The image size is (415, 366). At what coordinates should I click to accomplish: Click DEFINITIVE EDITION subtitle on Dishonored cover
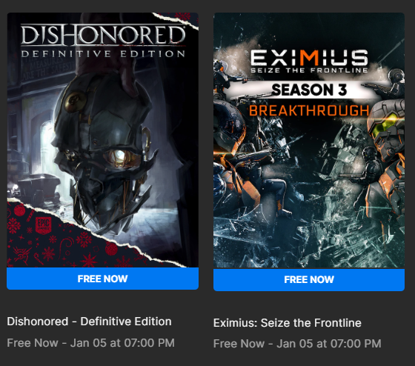click(x=103, y=54)
